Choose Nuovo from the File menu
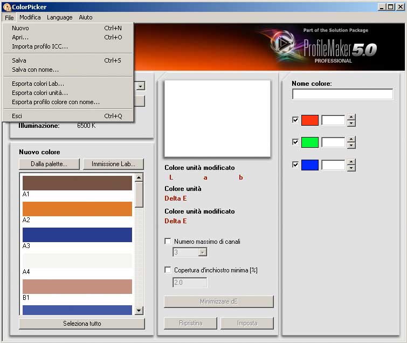Viewport: 407px width, 343px height. [68, 28]
